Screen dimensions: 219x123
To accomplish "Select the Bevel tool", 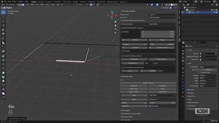I will pos(3,60).
